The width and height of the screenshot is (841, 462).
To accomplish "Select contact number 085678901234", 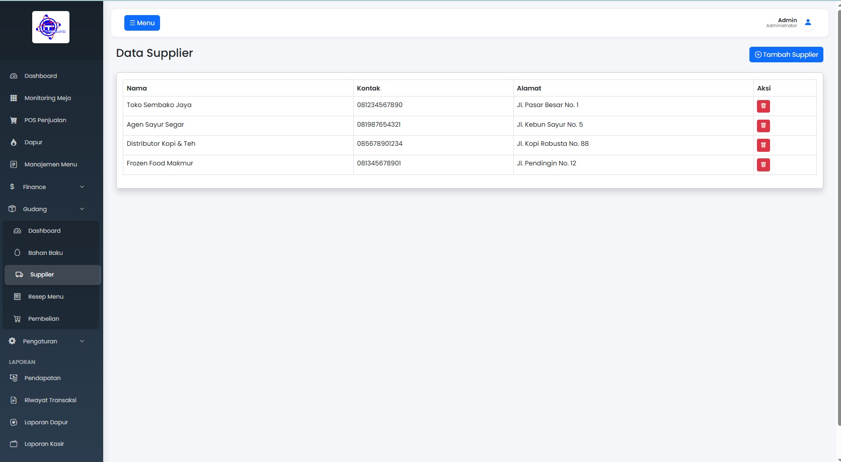I will 379,143.
